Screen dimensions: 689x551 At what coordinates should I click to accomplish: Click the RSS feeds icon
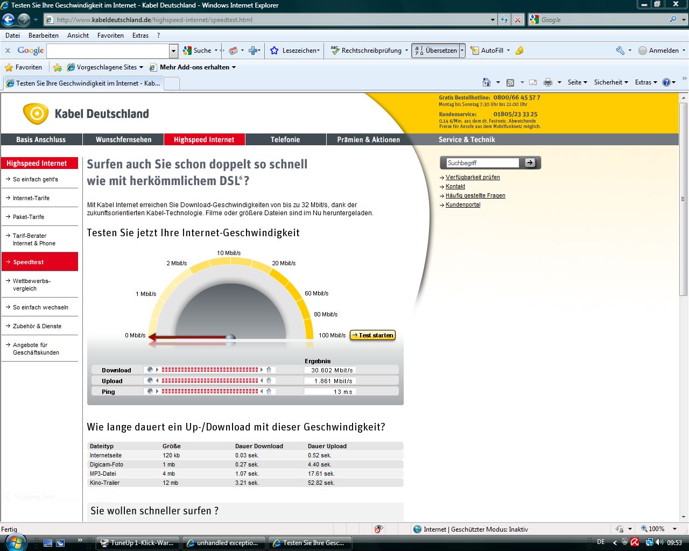point(510,82)
